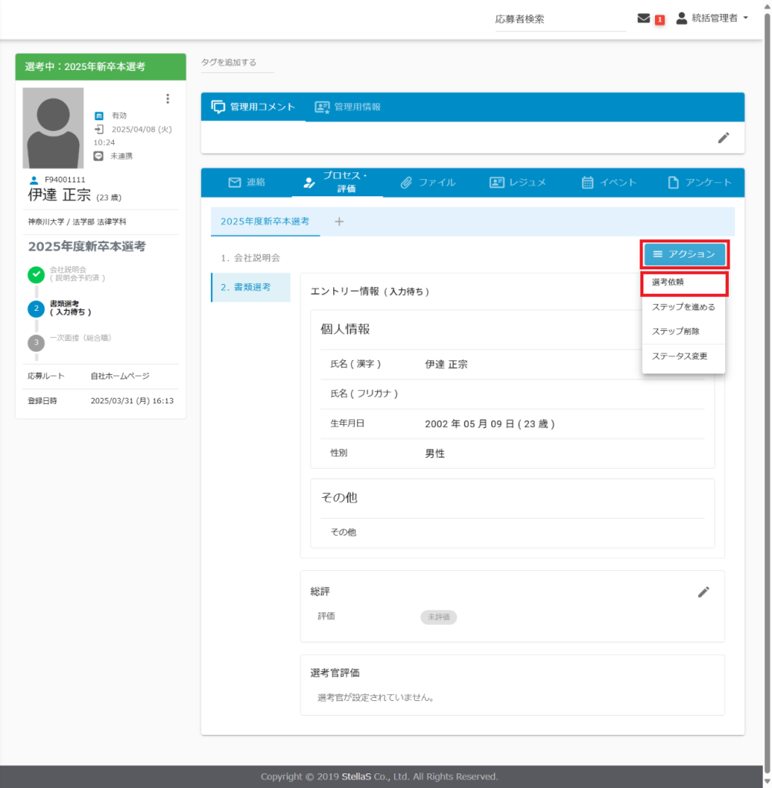Add a new selection tab with plus icon

[x=339, y=222]
